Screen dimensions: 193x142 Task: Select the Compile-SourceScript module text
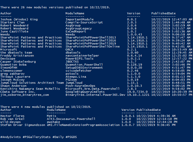coord(84,22)
